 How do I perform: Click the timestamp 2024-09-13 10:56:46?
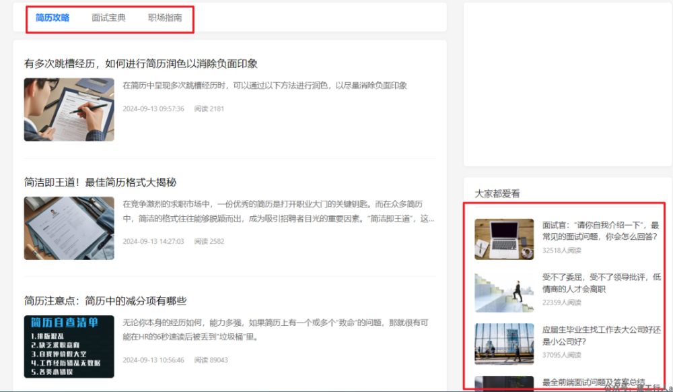tap(153, 360)
